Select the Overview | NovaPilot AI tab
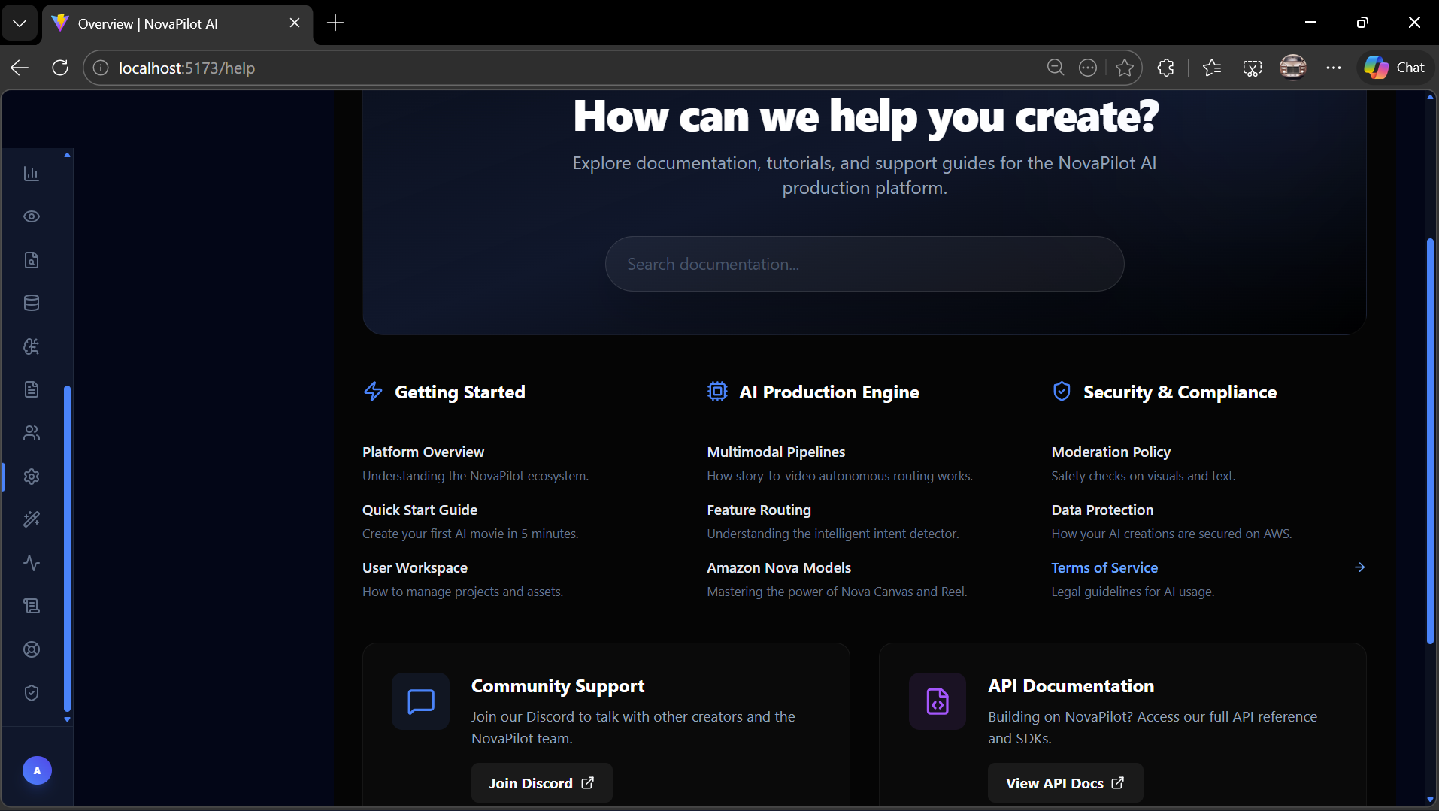Image resolution: width=1439 pixels, height=811 pixels. (x=177, y=23)
